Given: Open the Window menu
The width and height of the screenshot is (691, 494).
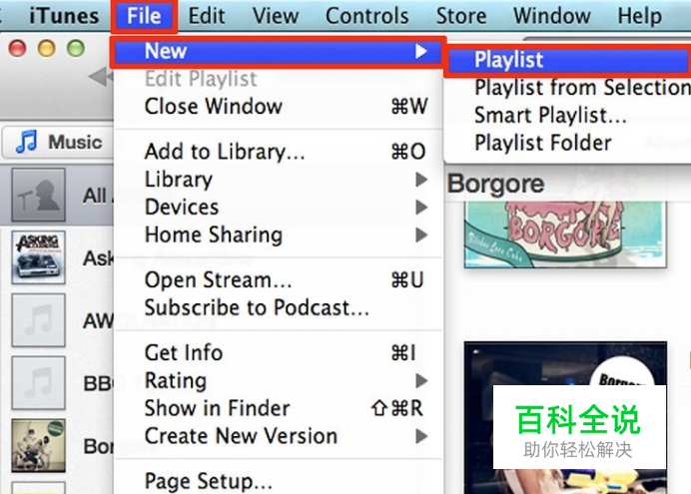Looking at the screenshot, I should (552, 16).
